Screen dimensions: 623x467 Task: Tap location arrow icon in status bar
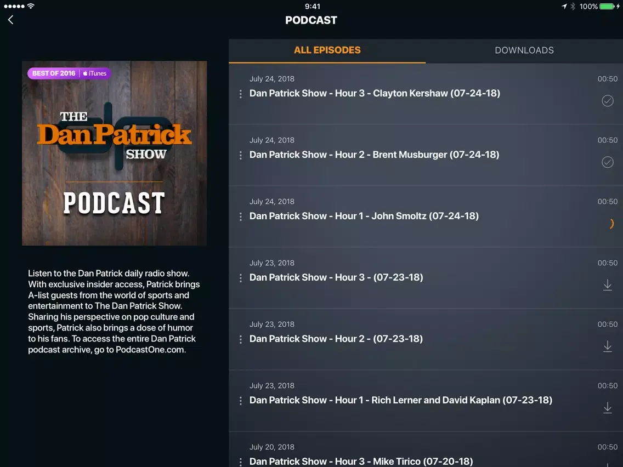click(x=564, y=7)
